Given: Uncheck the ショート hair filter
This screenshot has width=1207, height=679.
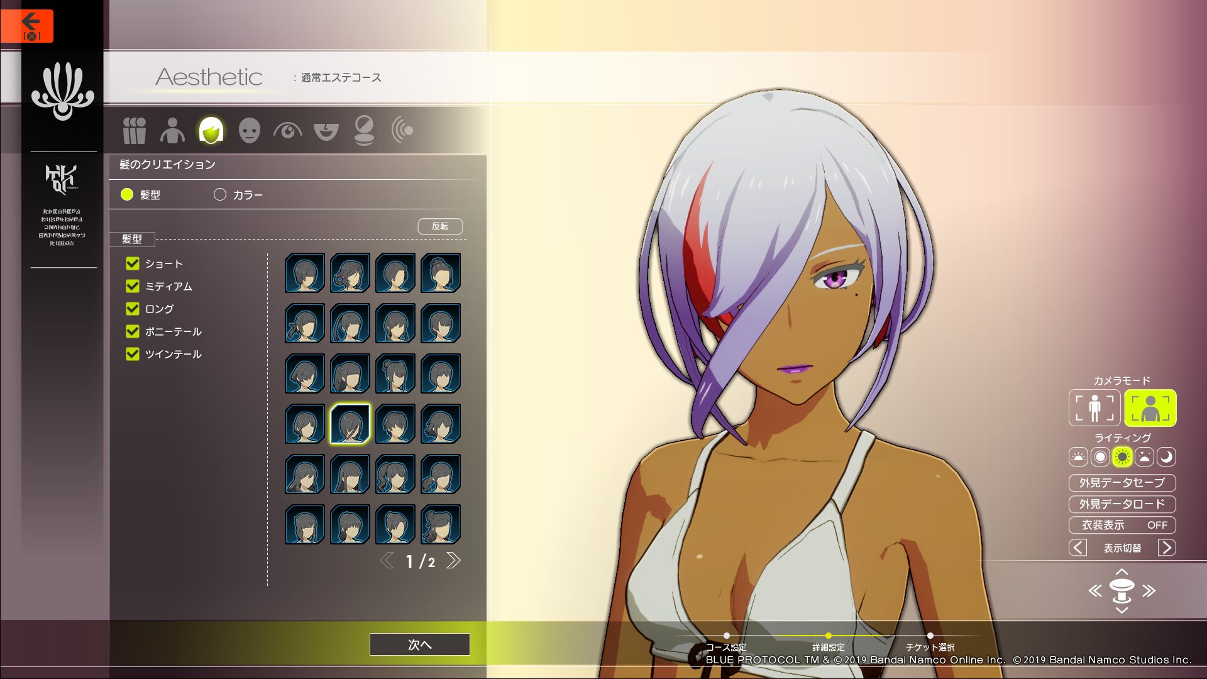Looking at the screenshot, I should (x=133, y=263).
